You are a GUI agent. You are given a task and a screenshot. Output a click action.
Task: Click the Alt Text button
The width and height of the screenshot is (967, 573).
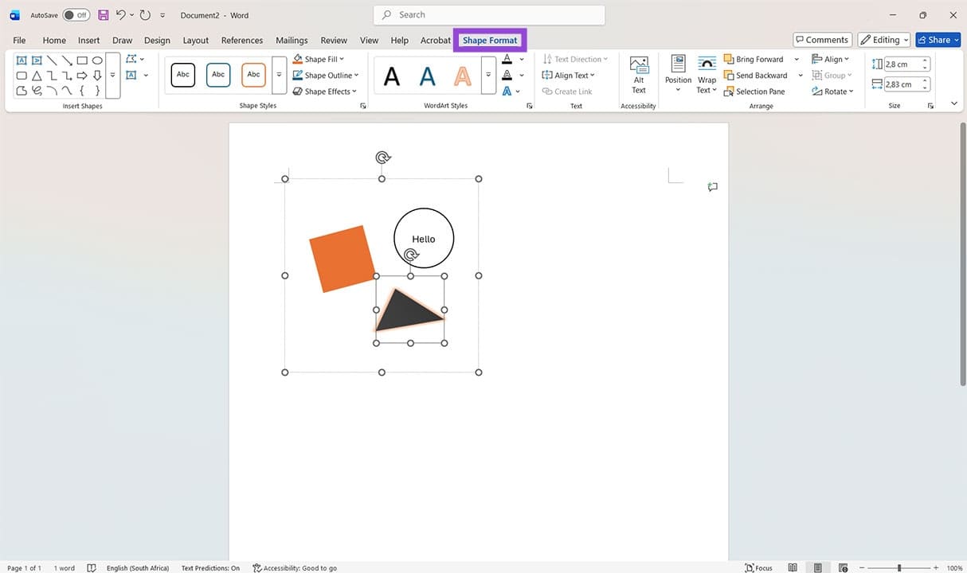[638, 75]
